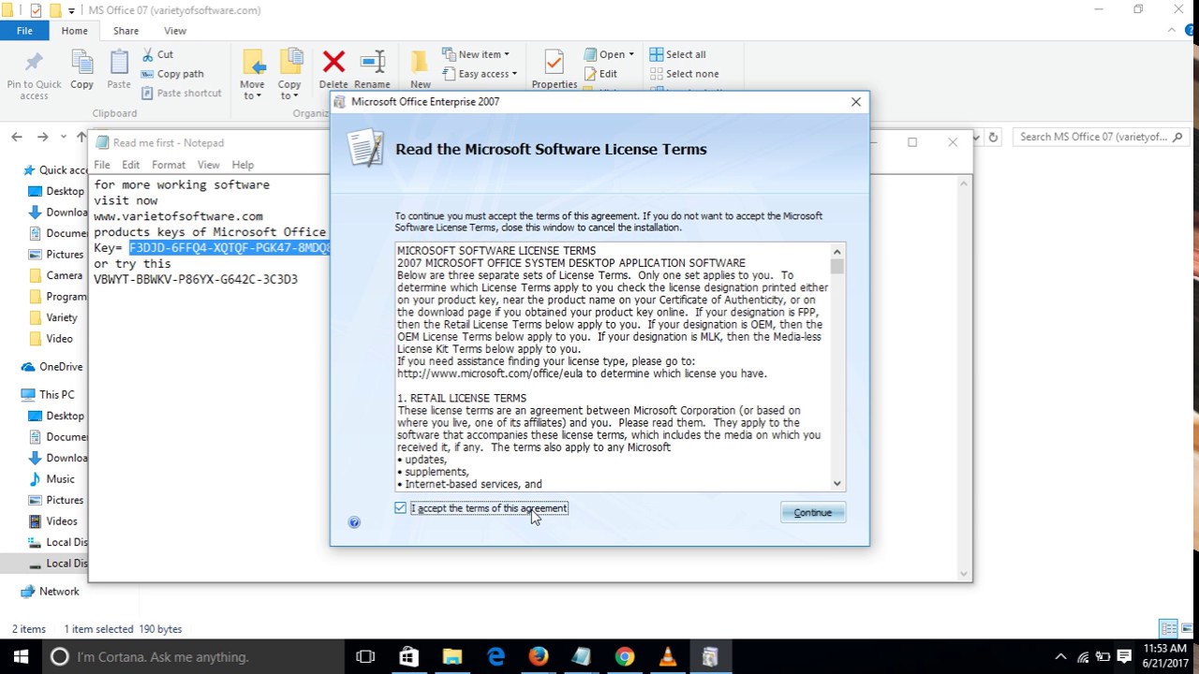Switch to the Home ribbon tab

coord(74,31)
